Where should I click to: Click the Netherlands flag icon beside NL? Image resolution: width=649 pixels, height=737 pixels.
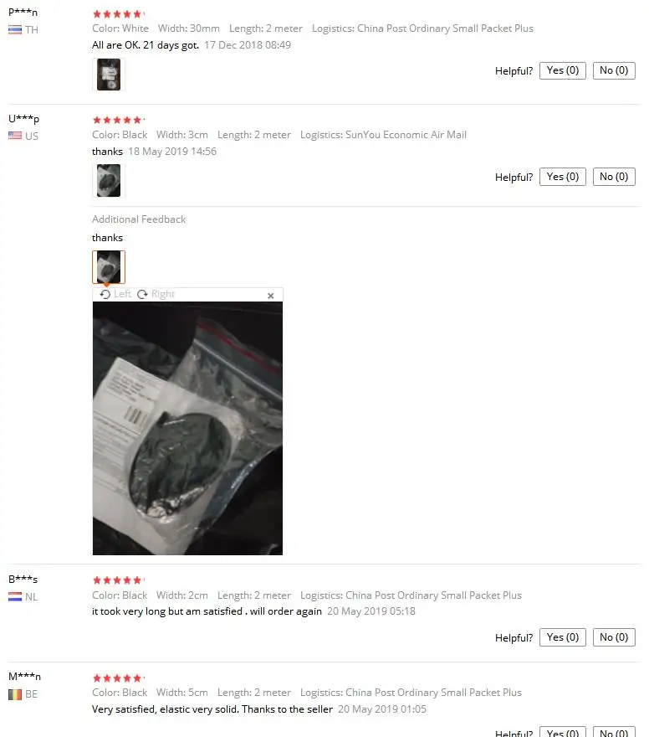pos(15,596)
